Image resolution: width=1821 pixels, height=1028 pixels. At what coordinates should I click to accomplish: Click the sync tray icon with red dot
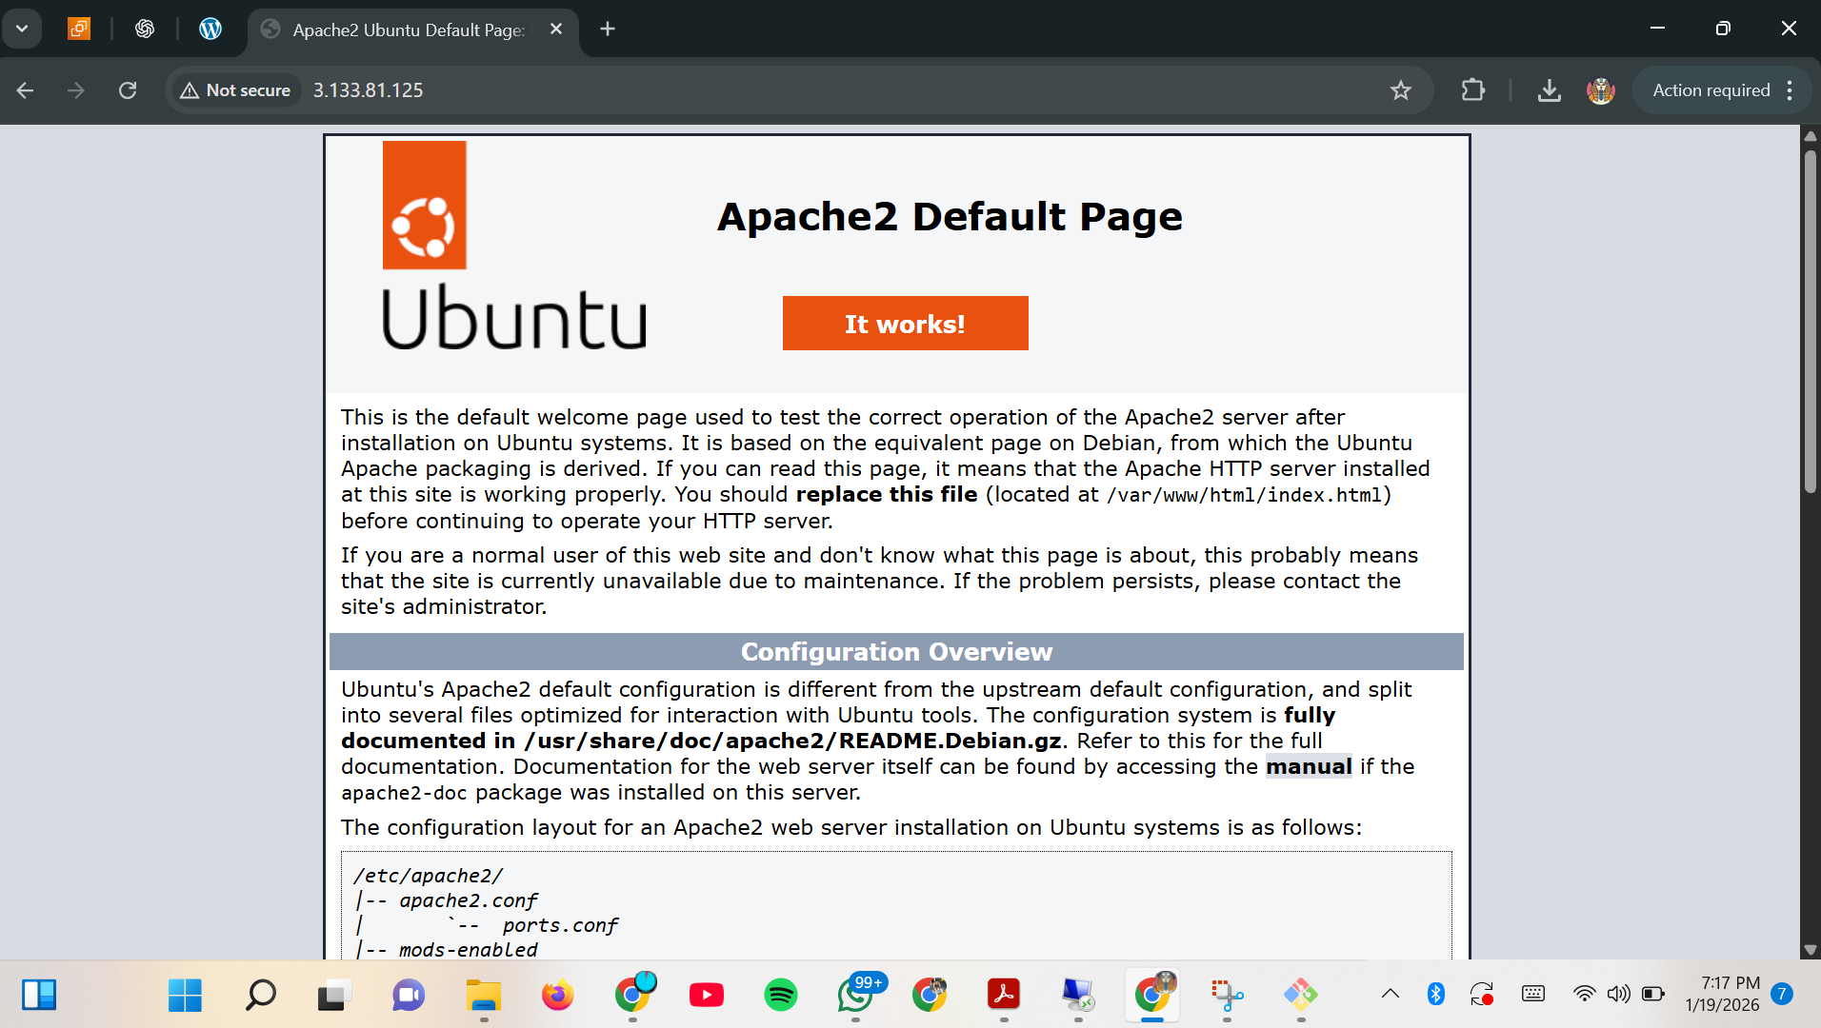coord(1482,994)
